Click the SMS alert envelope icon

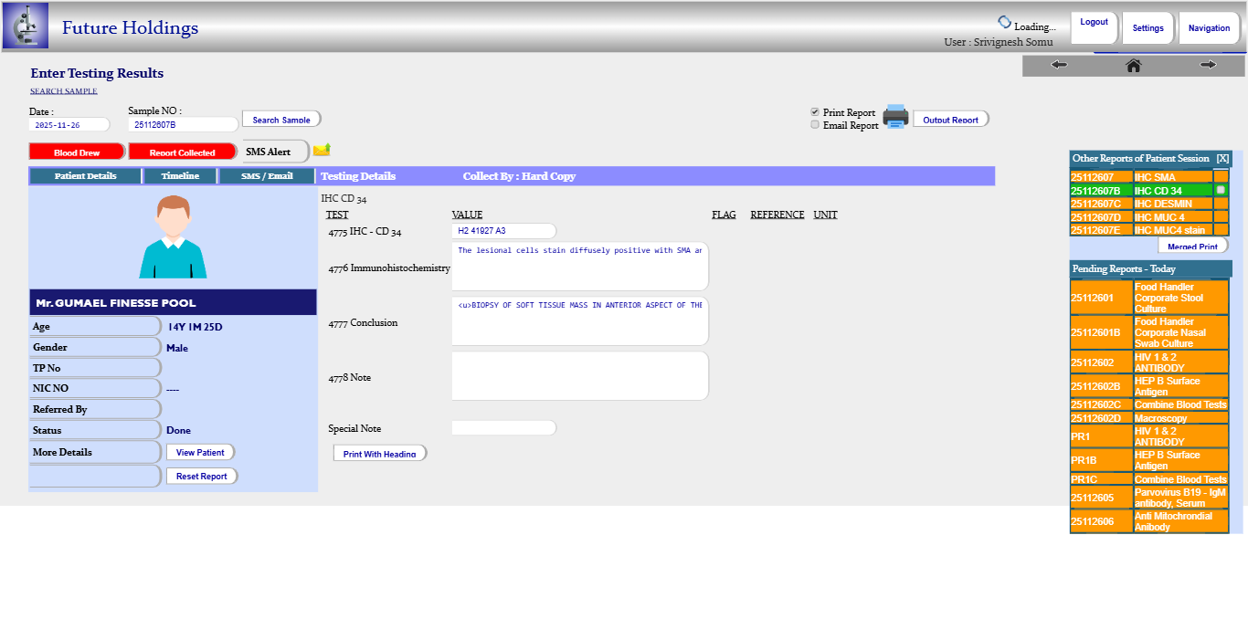pyautogui.click(x=322, y=150)
